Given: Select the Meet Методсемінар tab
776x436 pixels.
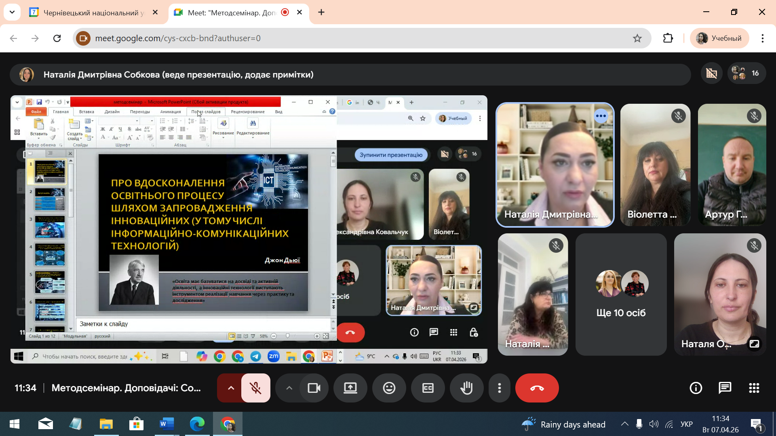Looking at the screenshot, I should 232,13.
